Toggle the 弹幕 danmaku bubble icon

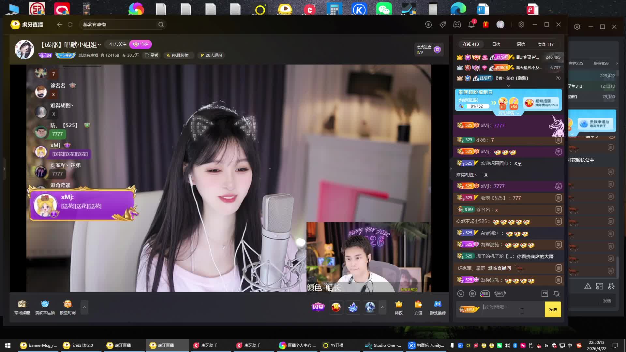pyautogui.click(x=485, y=294)
